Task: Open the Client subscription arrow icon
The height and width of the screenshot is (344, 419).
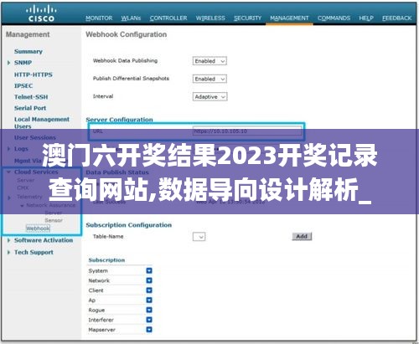Action: (x=149, y=290)
